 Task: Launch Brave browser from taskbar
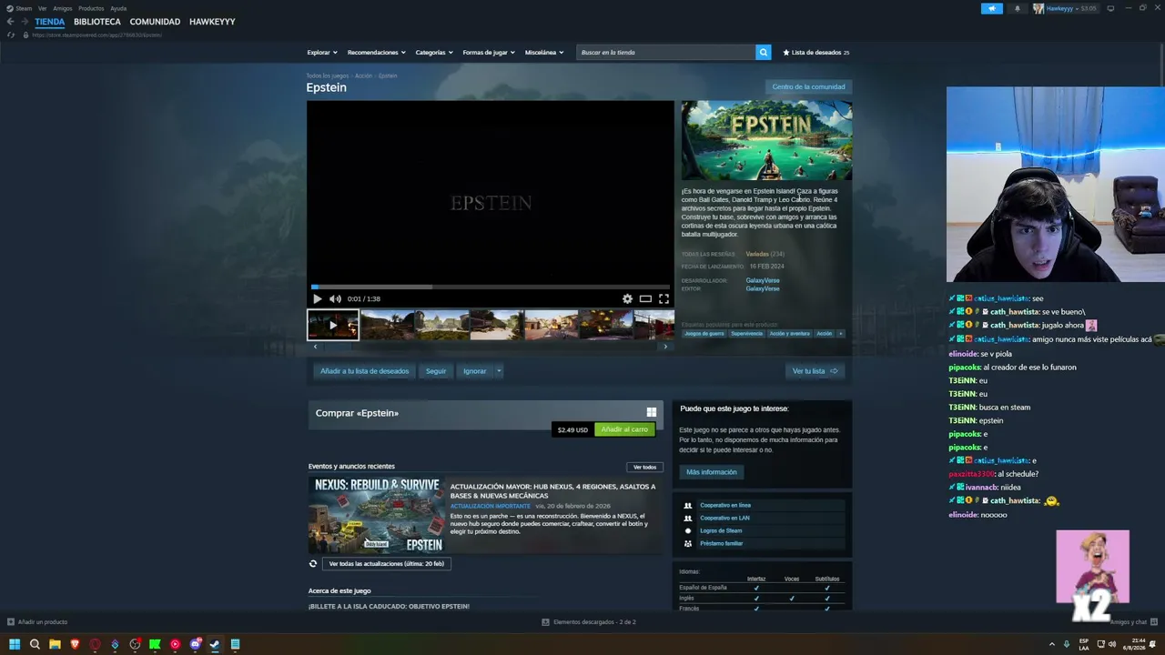pyautogui.click(x=75, y=645)
